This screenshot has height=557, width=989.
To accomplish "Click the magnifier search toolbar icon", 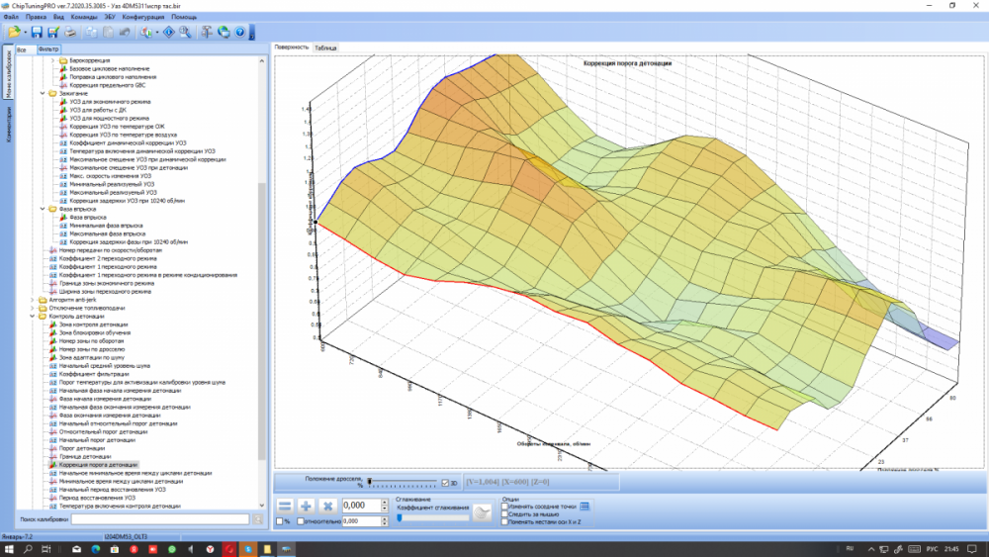I will point(184,32).
